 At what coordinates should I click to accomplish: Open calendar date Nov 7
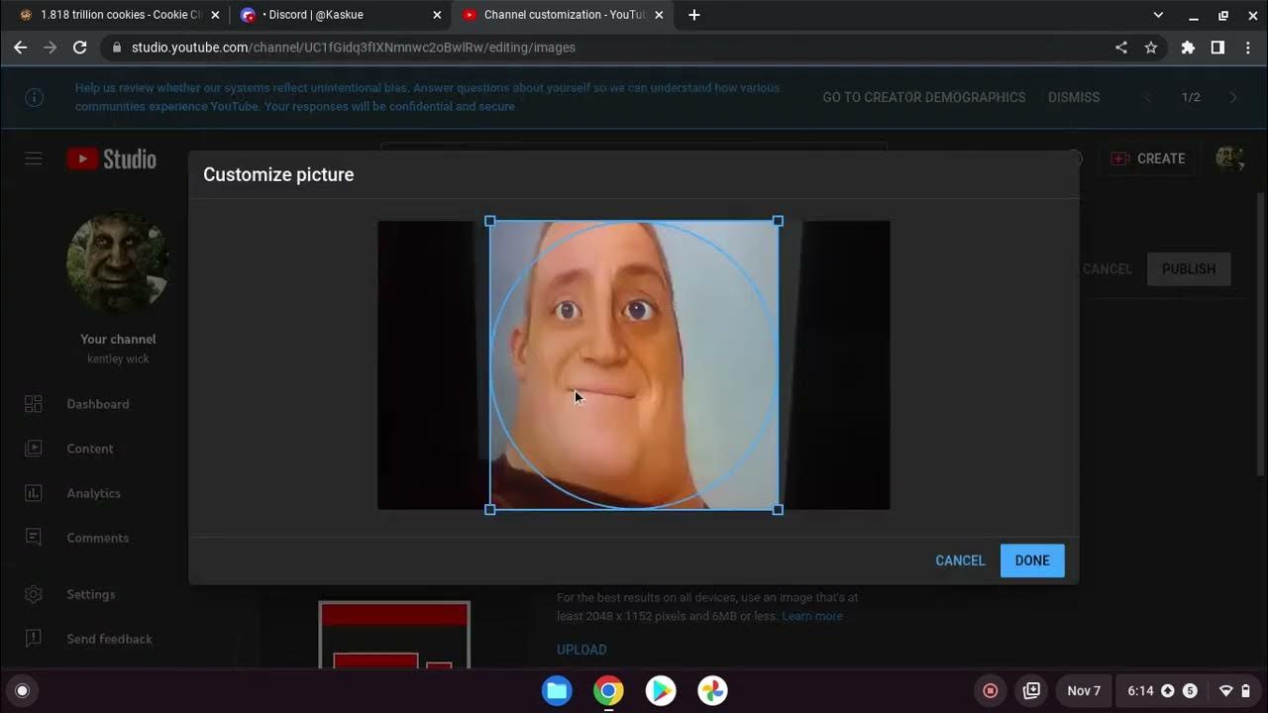(1084, 691)
